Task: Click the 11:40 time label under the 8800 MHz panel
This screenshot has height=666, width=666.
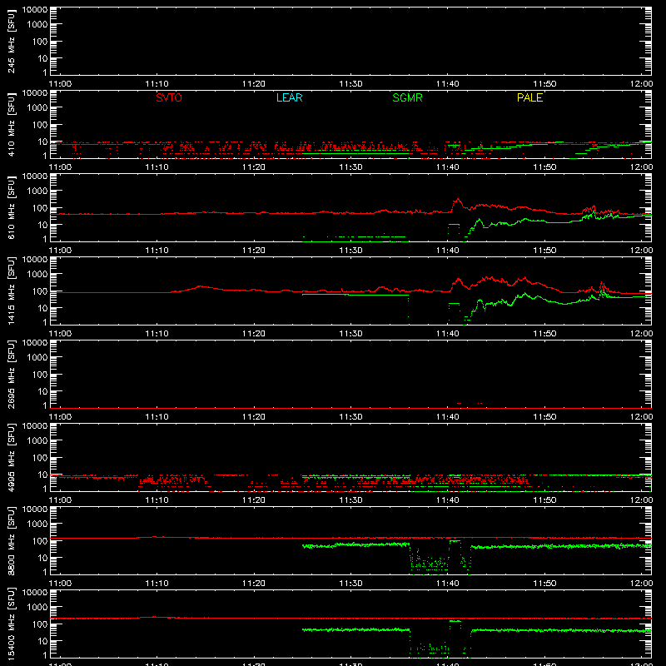Action: point(448,584)
